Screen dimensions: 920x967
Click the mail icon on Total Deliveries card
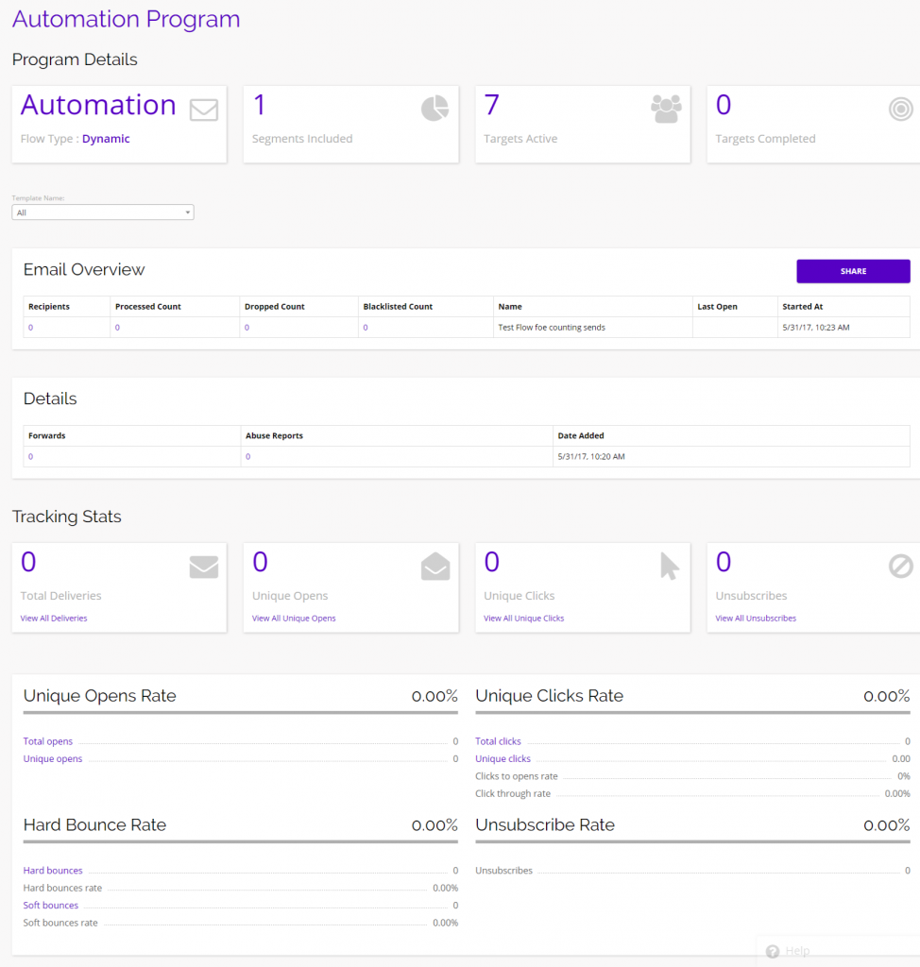(203, 567)
